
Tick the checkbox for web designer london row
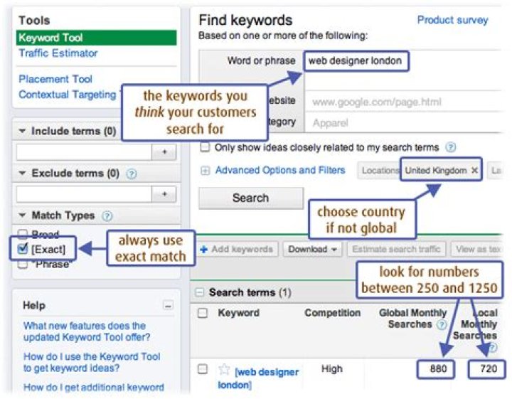click(x=203, y=369)
